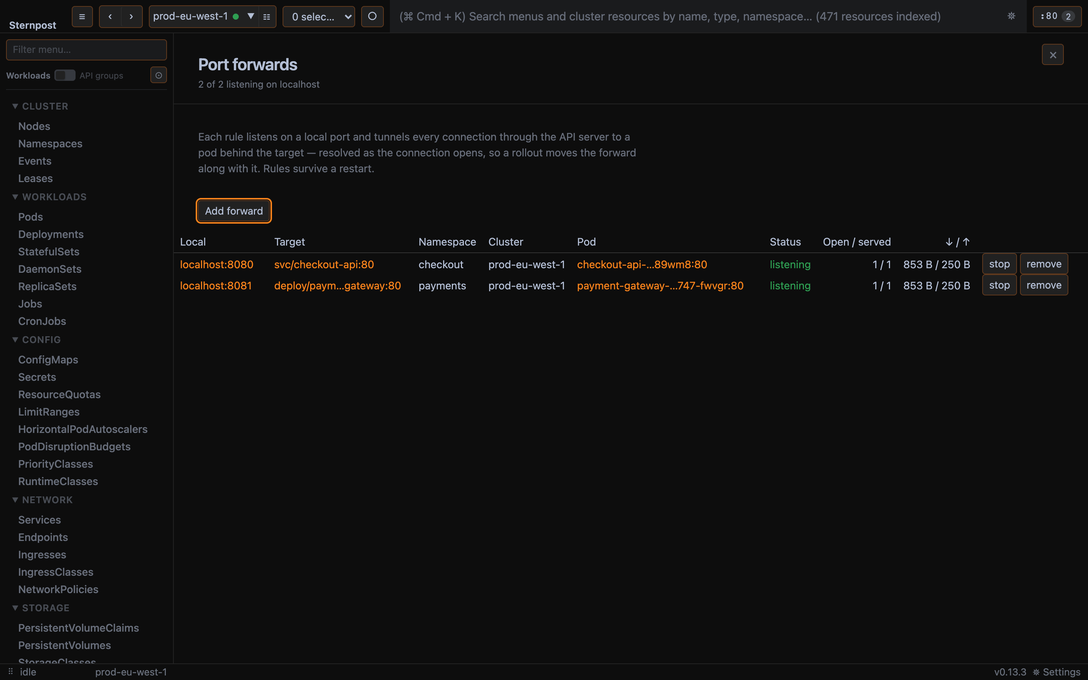Toggle the sidebar hamburger menu

click(x=82, y=17)
